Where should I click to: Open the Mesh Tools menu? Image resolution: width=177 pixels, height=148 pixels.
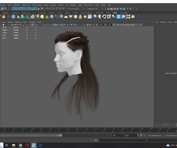click(x=26, y=5)
